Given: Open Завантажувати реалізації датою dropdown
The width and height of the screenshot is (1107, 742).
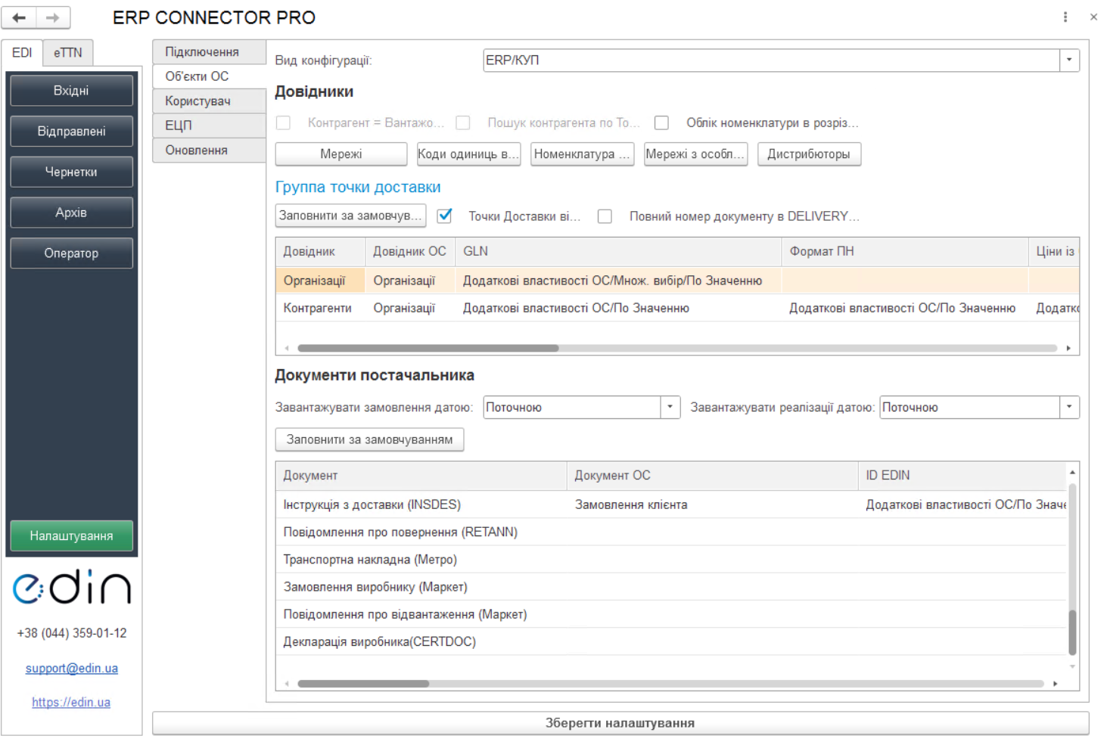Looking at the screenshot, I should click(1068, 407).
